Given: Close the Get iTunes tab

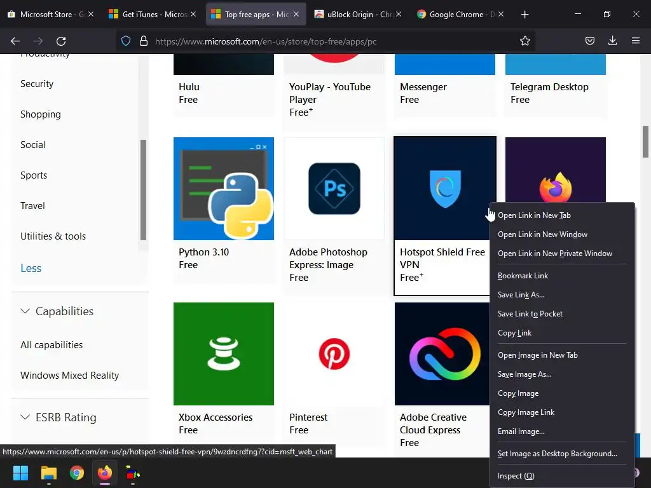Looking at the screenshot, I should click(193, 14).
